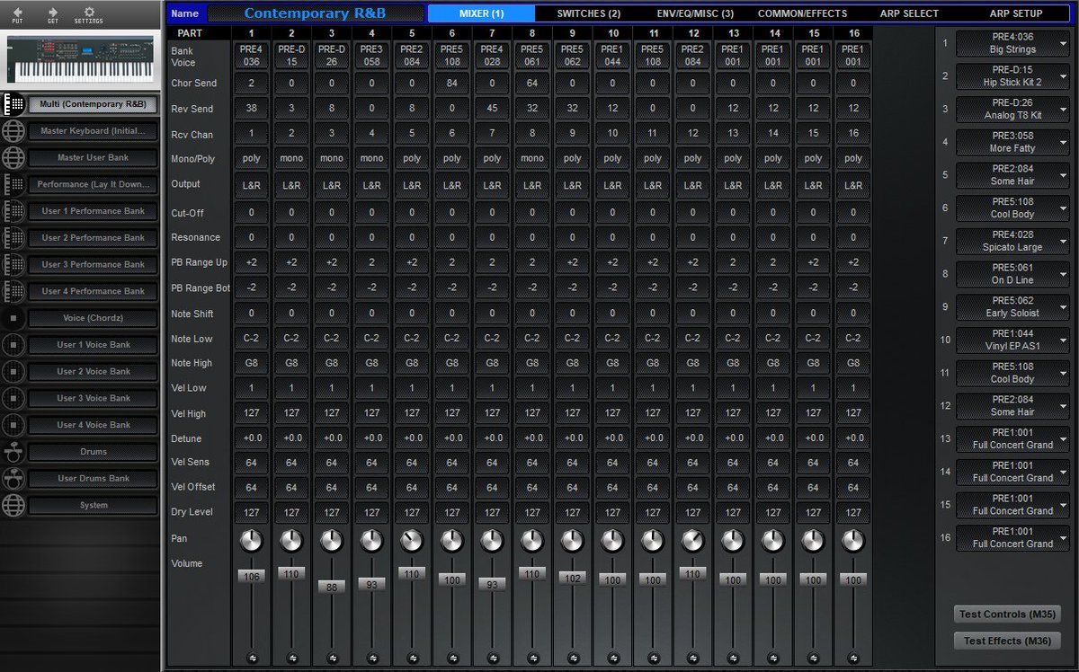Select the User 3 Voice Bank button
This screenshot has width=1079, height=672.
tap(94, 398)
